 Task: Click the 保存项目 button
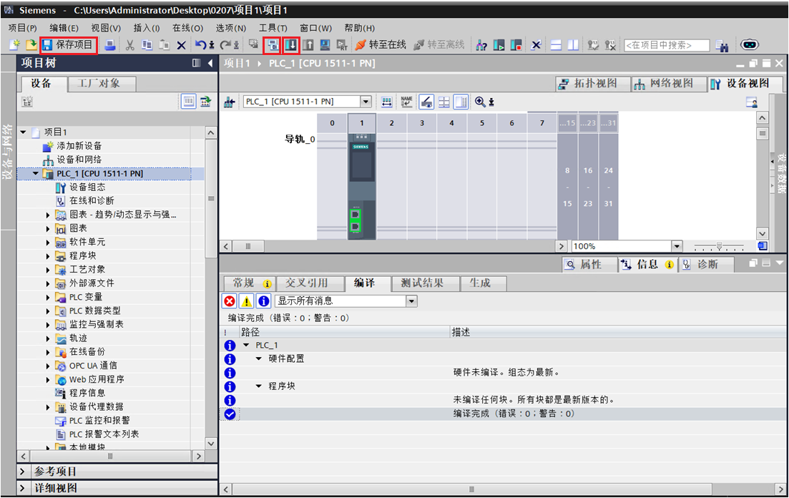(68, 45)
